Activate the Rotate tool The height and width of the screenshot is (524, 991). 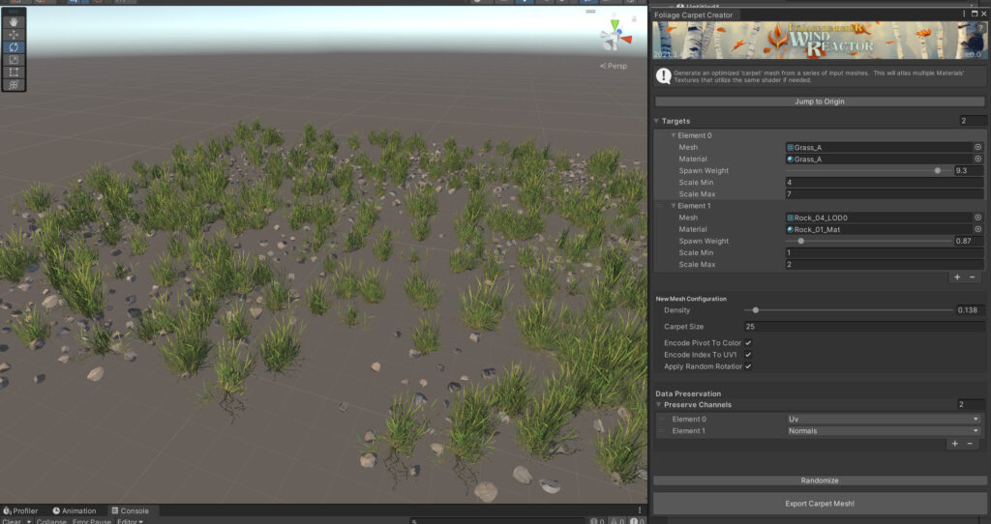pos(15,46)
